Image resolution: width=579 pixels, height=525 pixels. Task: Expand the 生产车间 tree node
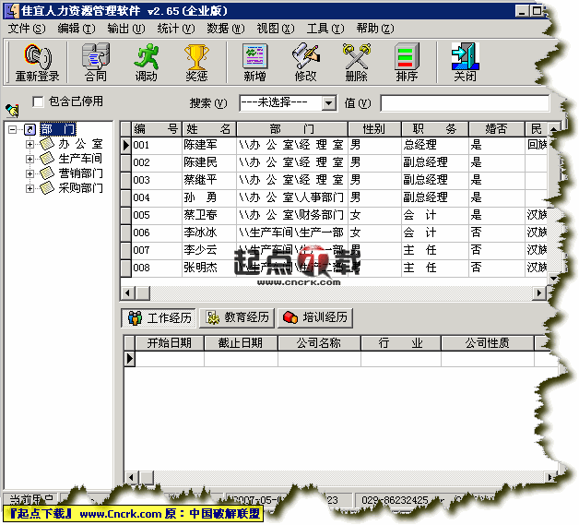(30, 159)
